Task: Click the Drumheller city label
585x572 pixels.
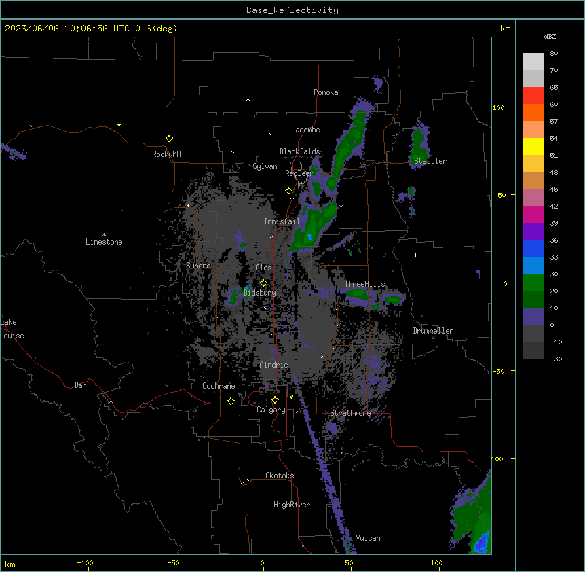Action: [x=433, y=331]
